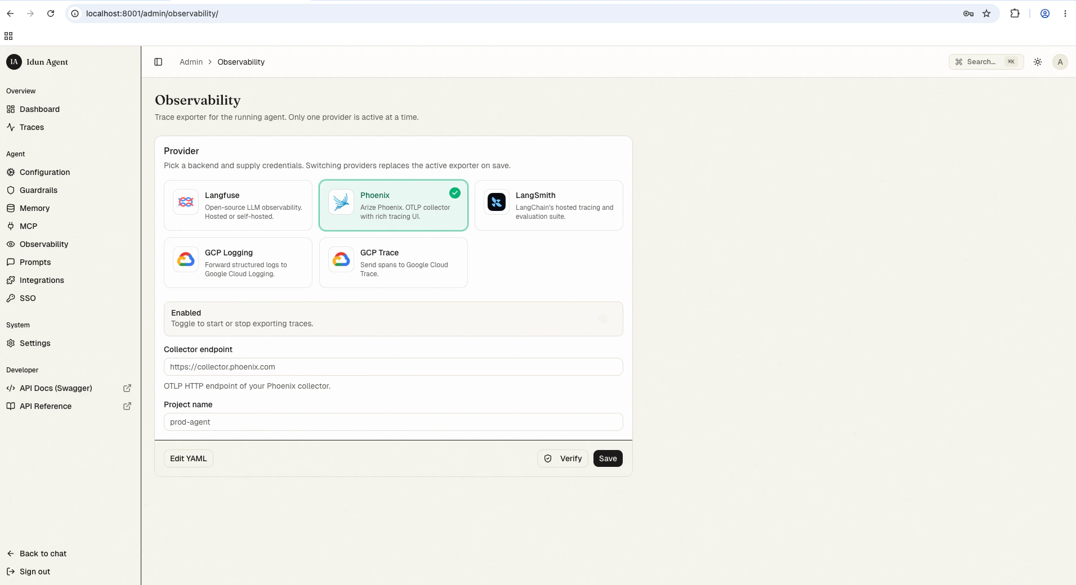The width and height of the screenshot is (1076, 585).
Task: Select the GCP Trace provider card
Action: point(394,263)
